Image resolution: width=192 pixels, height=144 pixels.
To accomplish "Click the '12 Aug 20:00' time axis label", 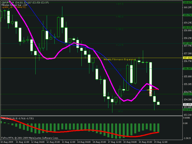I will click(x=53, y=142).
